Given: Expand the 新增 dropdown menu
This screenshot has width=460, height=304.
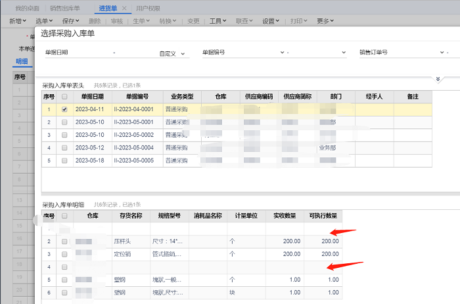Looking at the screenshot, I should click(x=18, y=21).
